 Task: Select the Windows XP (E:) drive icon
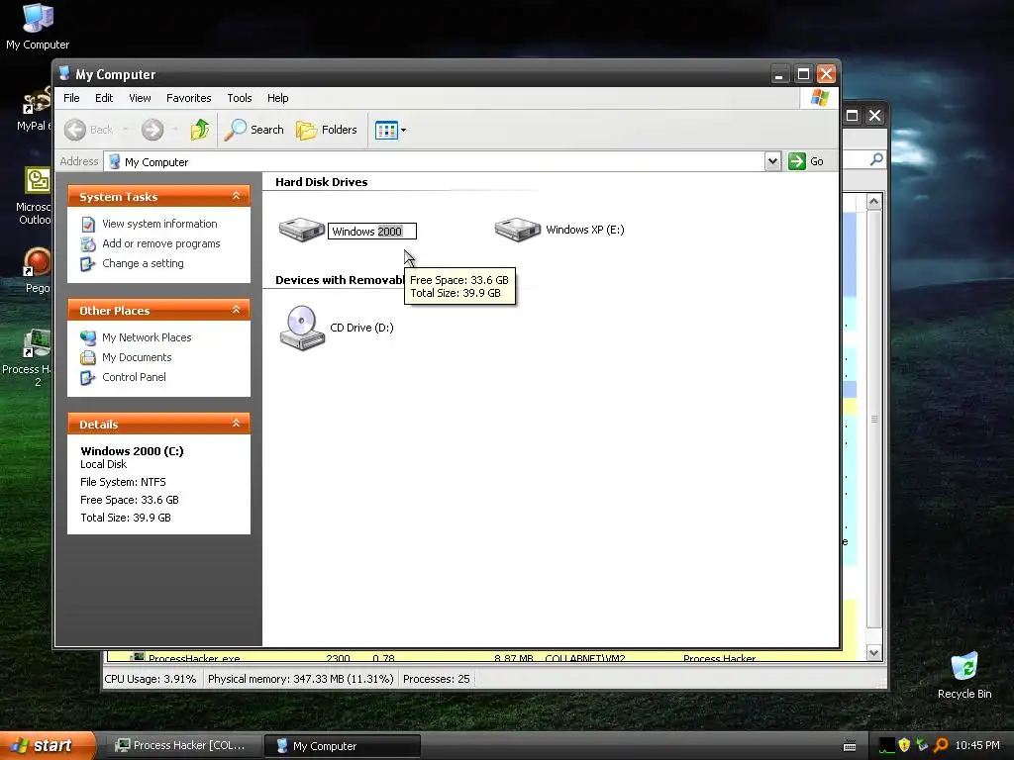[517, 230]
